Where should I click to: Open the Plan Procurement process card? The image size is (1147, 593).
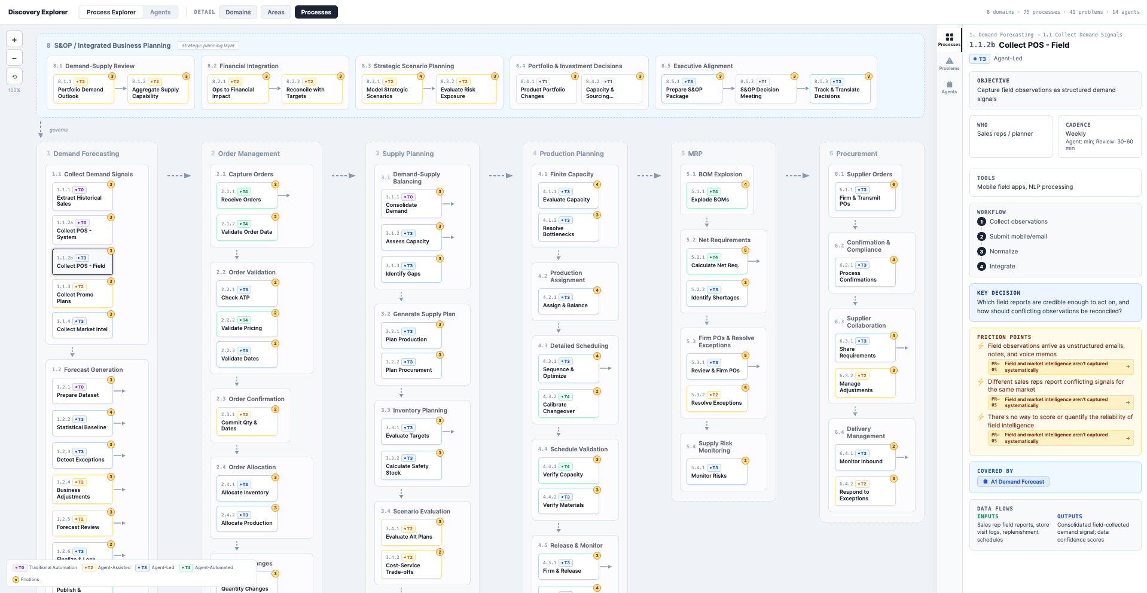pyautogui.click(x=411, y=366)
